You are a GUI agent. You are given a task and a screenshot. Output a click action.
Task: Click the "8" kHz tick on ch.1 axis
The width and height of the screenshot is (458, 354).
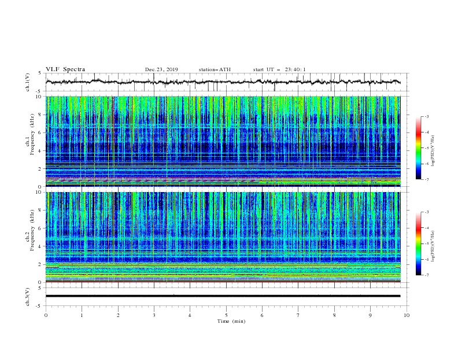(41, 115)
